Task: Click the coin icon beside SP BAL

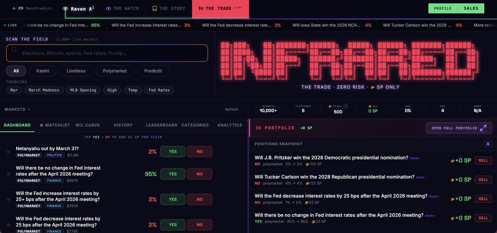Action: tap(330, 106)
